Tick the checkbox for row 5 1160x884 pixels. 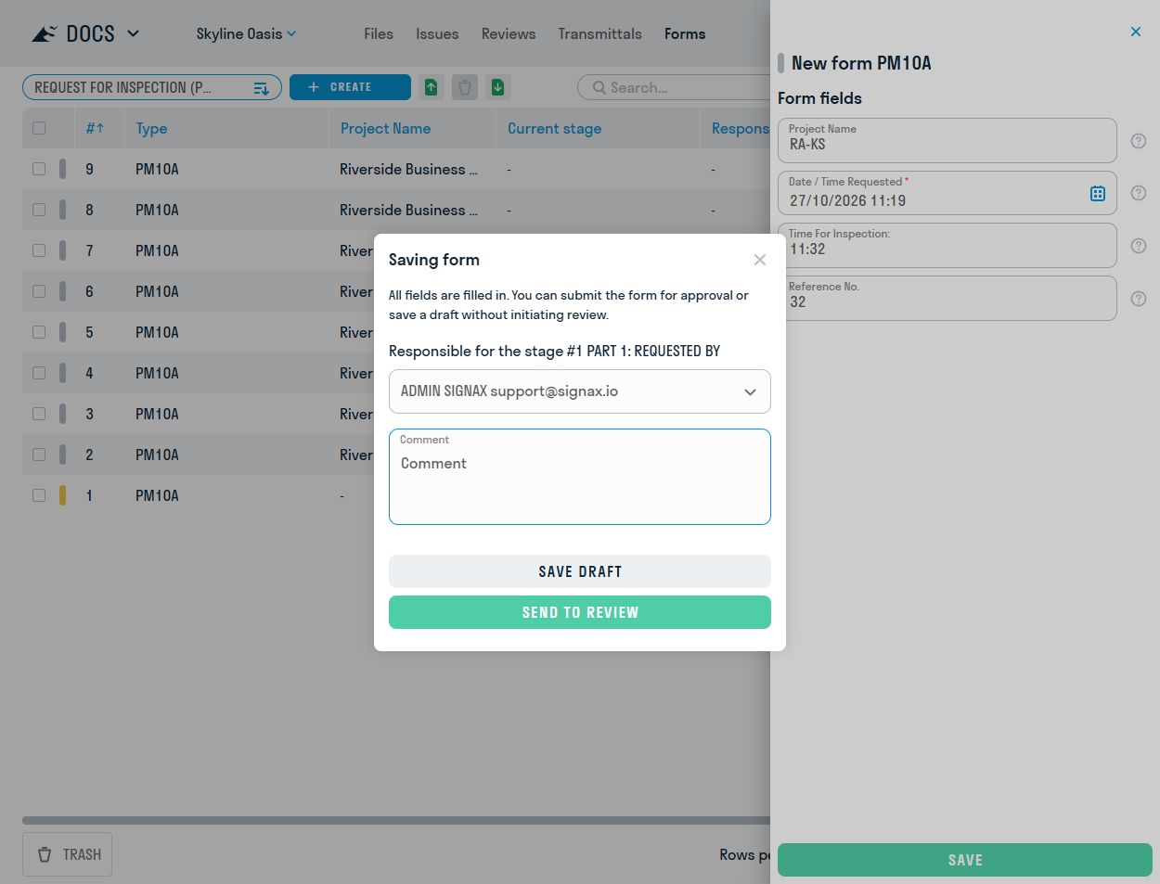pyautogui.click(x=39, y=332)
